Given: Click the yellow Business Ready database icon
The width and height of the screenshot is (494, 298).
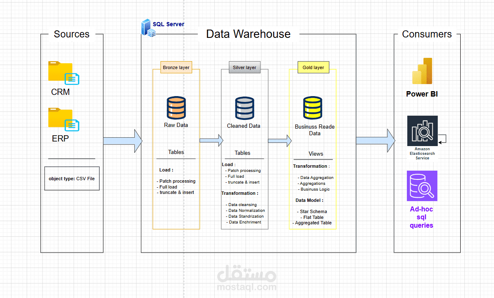Looking at the screenshot, I should tap(313, 108).
